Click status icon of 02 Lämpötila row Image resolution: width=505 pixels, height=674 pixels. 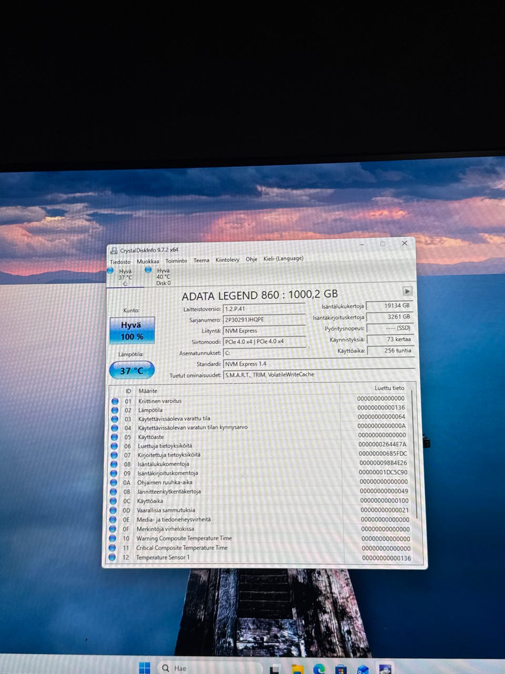click(115, 410)
